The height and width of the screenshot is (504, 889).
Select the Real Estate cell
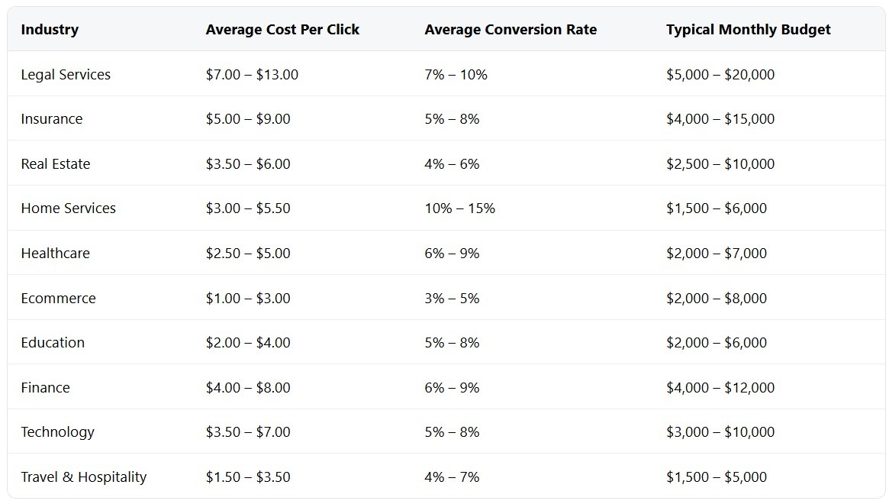click(56, 163)
